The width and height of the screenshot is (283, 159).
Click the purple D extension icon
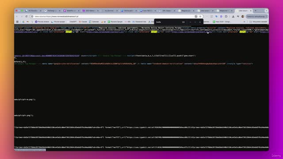click(x=221, y=16)
